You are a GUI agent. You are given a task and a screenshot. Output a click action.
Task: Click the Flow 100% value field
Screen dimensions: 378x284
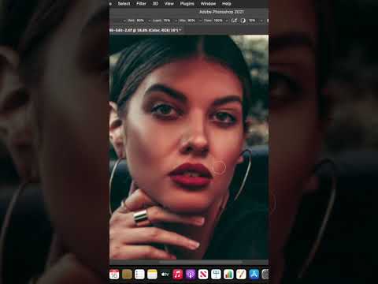click(218, 21)
